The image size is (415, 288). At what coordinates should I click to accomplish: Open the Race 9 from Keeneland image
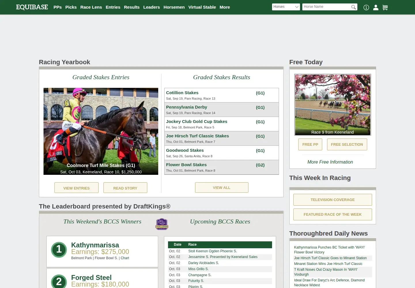(333, 105)
